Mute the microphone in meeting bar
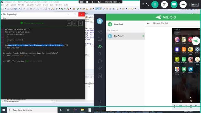201x113 pixels. [x=155, y=4]
